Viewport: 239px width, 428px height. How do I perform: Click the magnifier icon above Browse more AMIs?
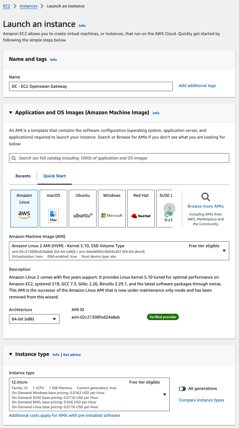coord(206,197)
